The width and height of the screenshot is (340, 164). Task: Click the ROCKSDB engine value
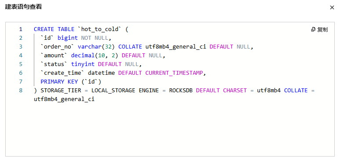pos(181,91)
